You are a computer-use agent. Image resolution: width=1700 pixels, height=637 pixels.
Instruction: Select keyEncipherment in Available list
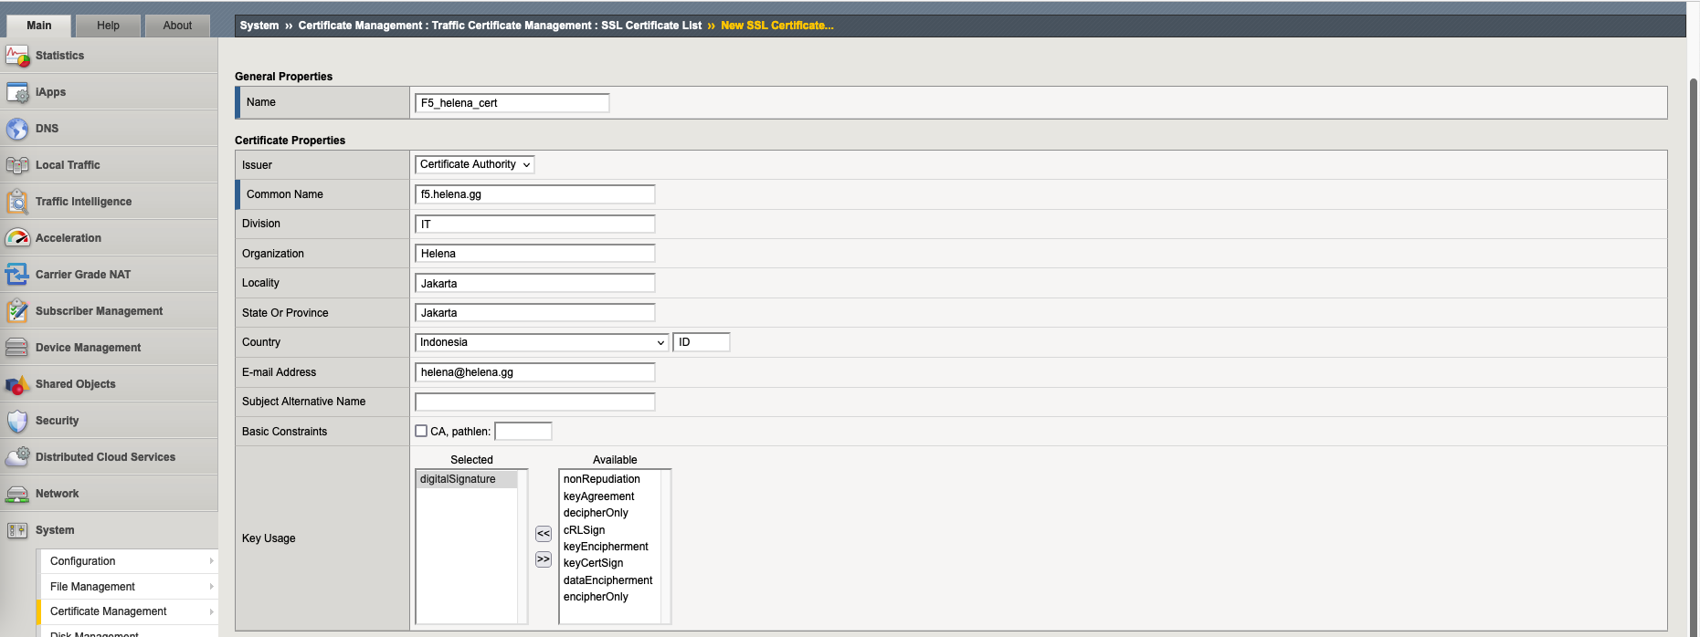pos(606,547)
